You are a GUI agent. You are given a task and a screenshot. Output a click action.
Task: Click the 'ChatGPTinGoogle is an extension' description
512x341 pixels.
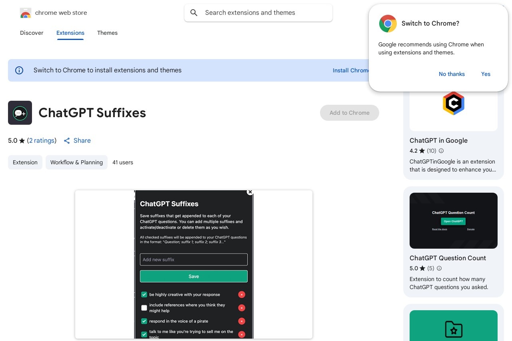click(x=453, y=166)
